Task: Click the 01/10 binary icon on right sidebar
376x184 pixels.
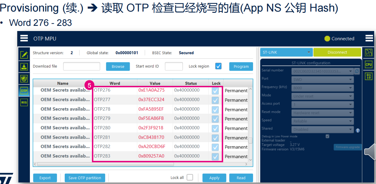Action: pyautogui.click(x=368, y=76)
